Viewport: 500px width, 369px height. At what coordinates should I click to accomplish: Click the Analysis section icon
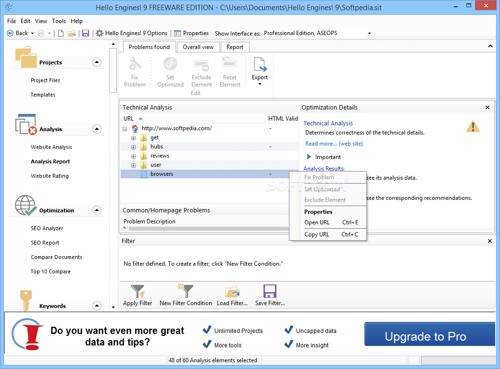pos(26,124)
